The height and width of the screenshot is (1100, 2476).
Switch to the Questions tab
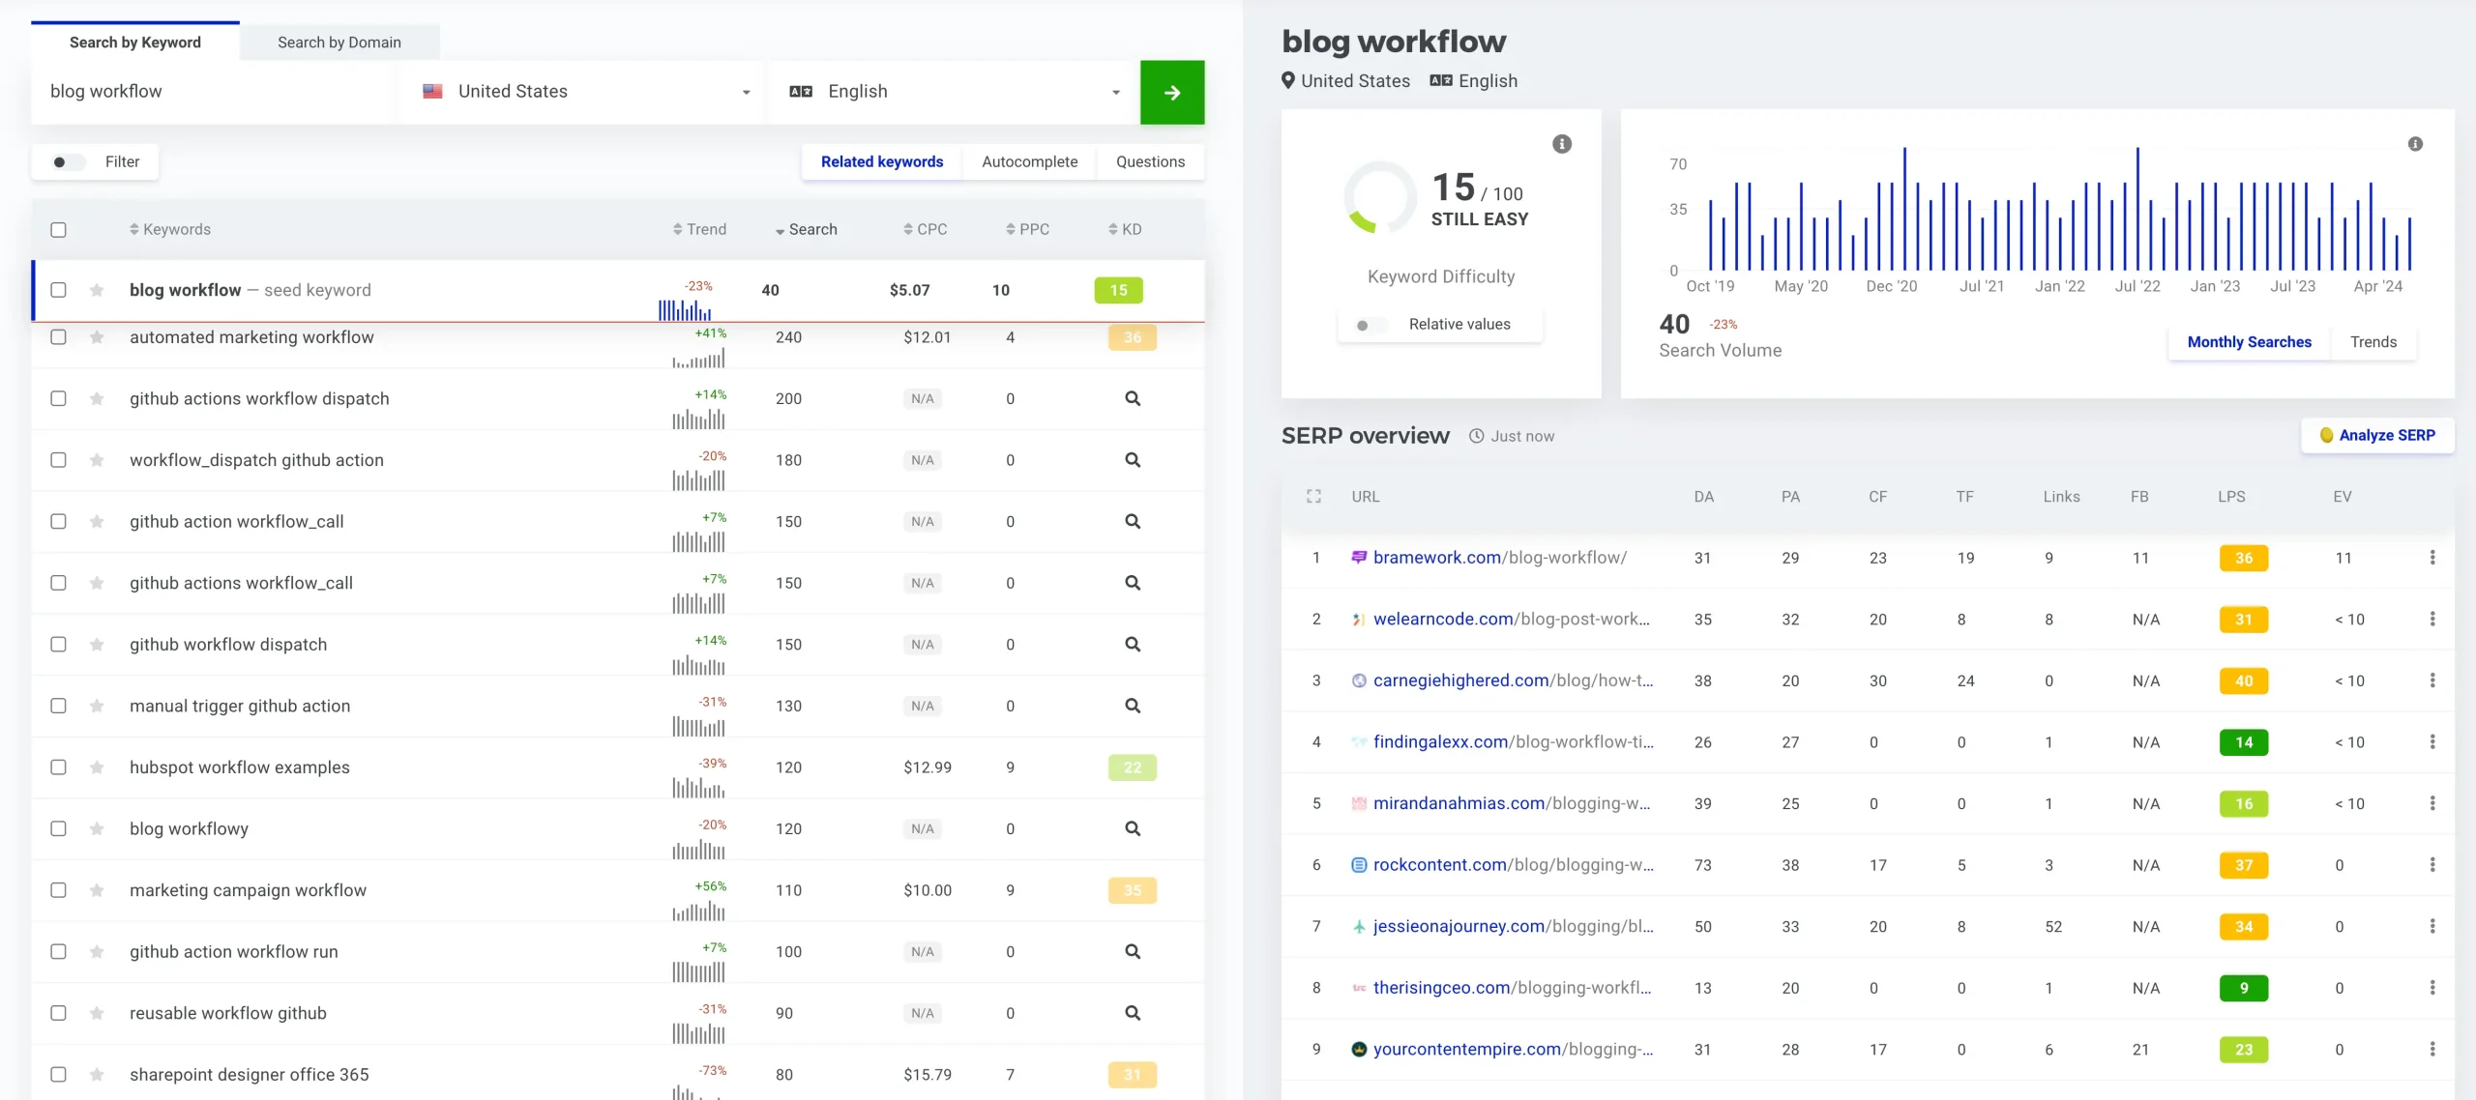point(1150,161)
